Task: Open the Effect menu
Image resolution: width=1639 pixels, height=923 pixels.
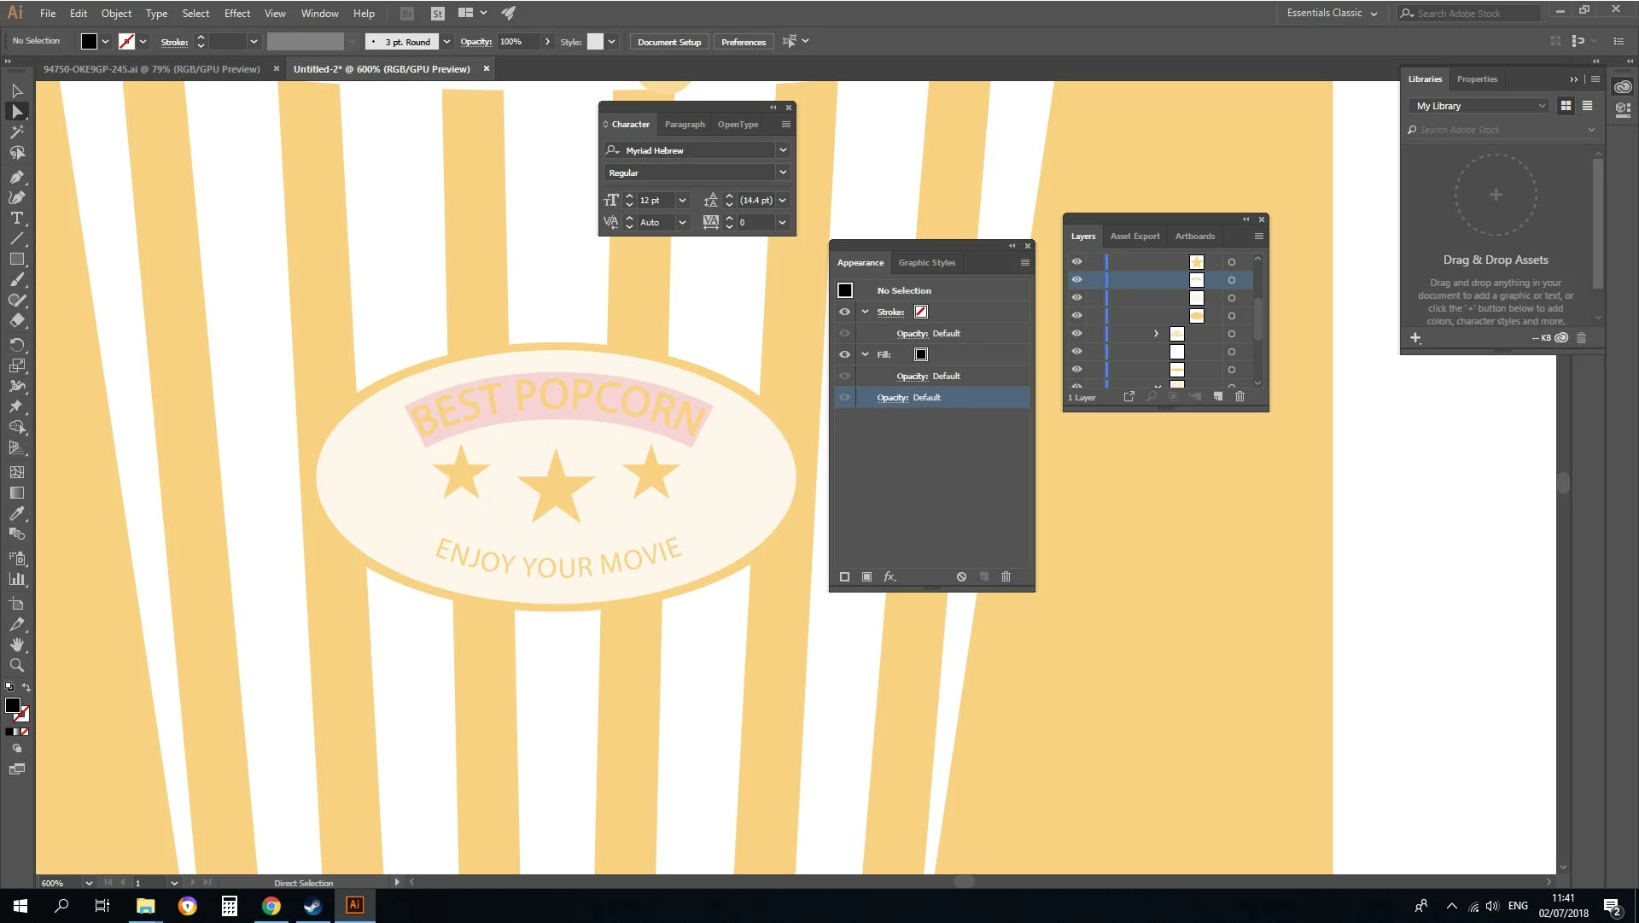Action: pos(236,13)
